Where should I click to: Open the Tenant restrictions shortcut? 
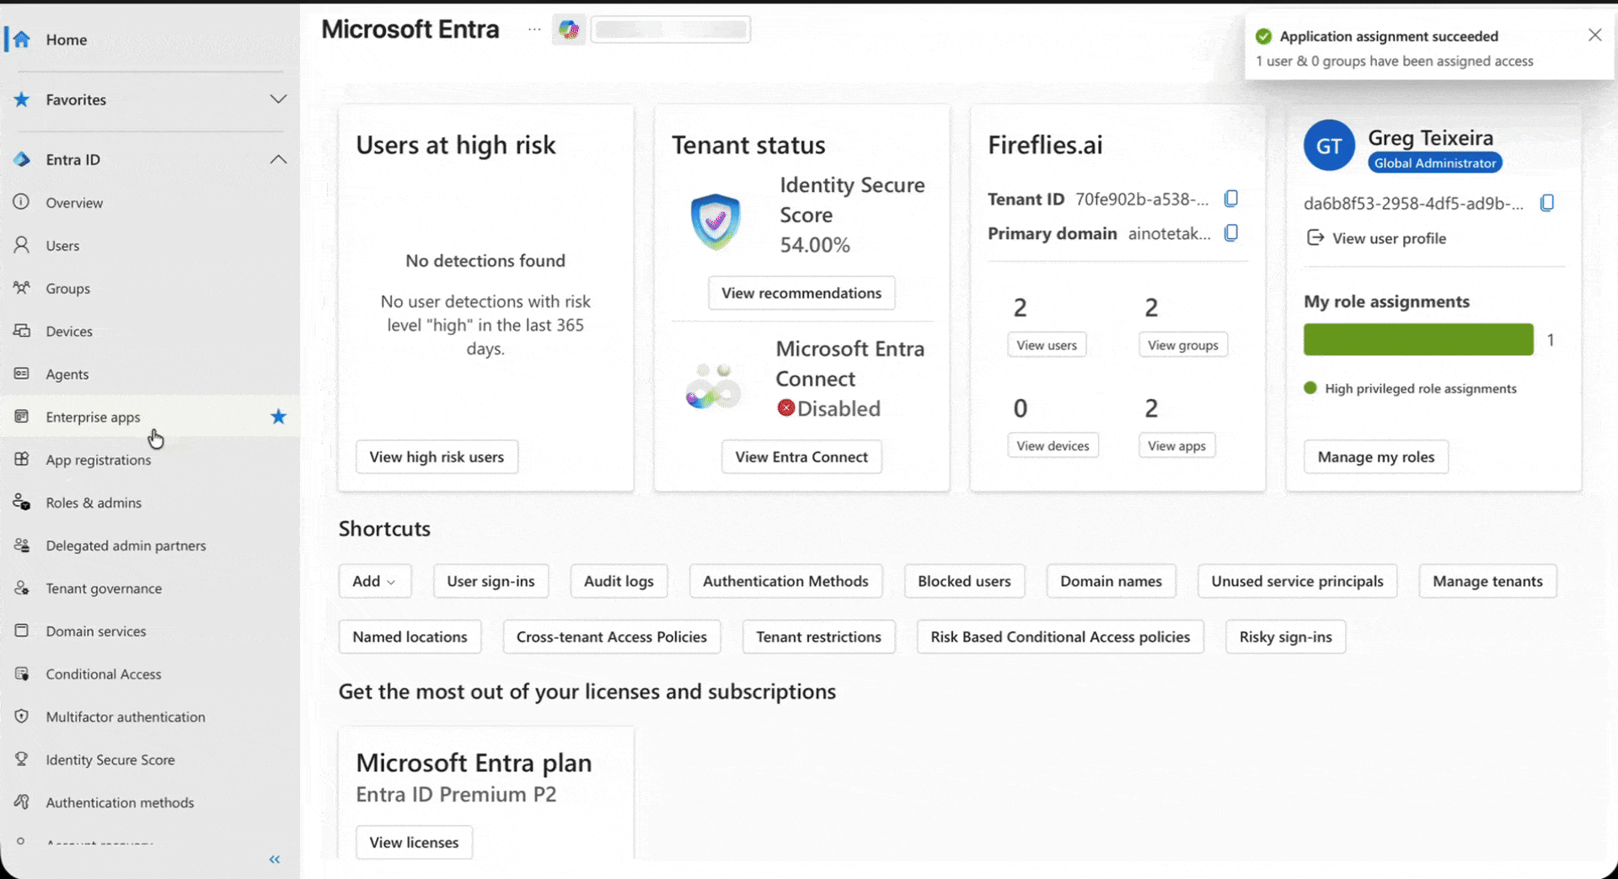point(818,637)
